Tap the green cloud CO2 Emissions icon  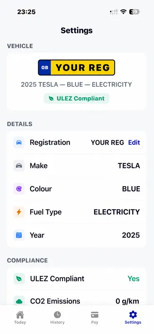click(19, 301)
